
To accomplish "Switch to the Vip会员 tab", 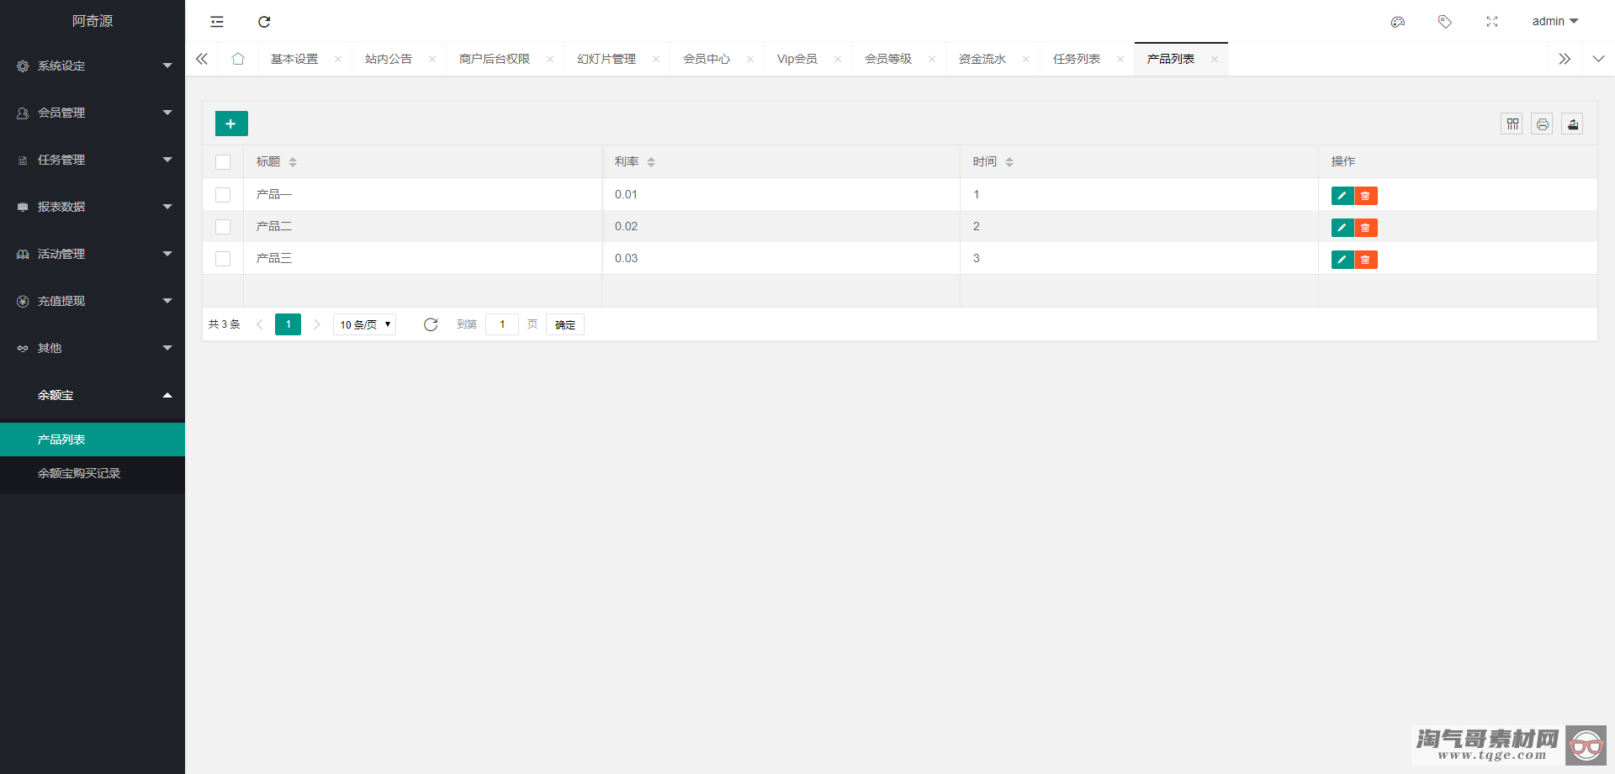I will 797,59.
